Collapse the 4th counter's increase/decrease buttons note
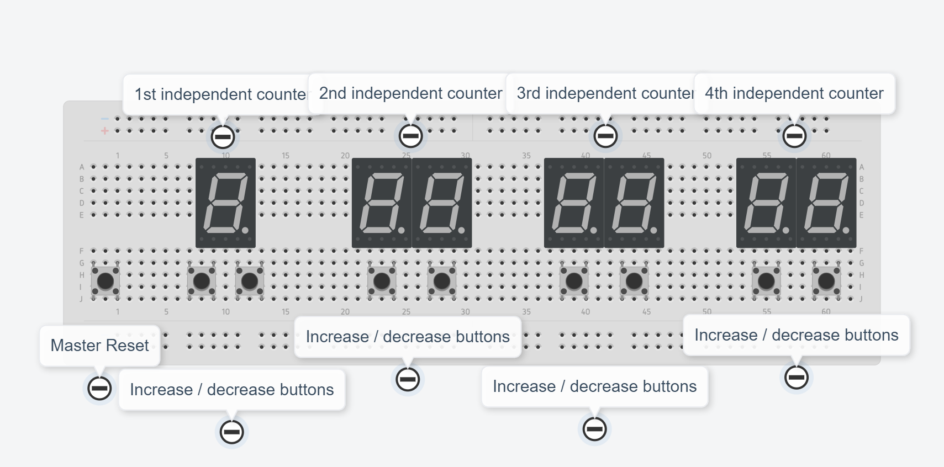Screen dimensions: 944x467 (x=797, y=378)
